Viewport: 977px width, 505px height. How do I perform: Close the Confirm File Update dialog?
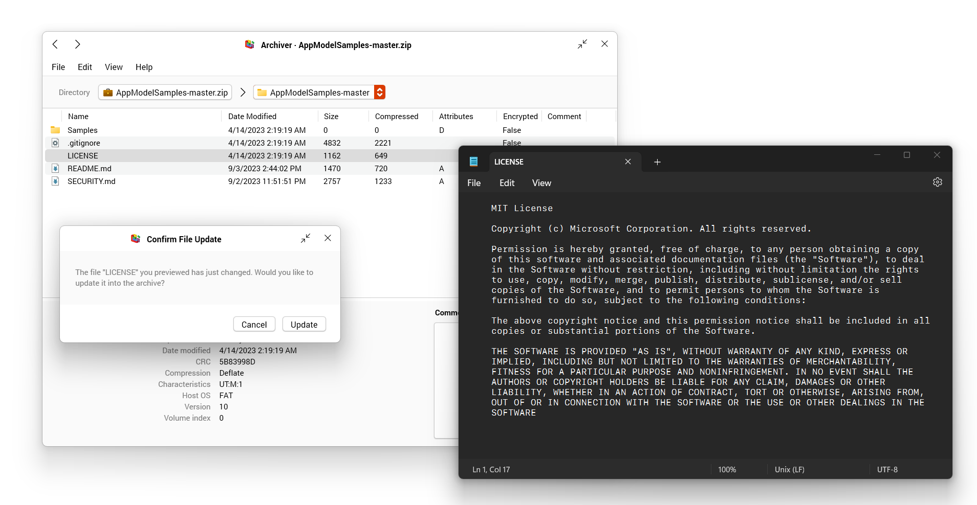pyautogui.click(x=328, y=238)
